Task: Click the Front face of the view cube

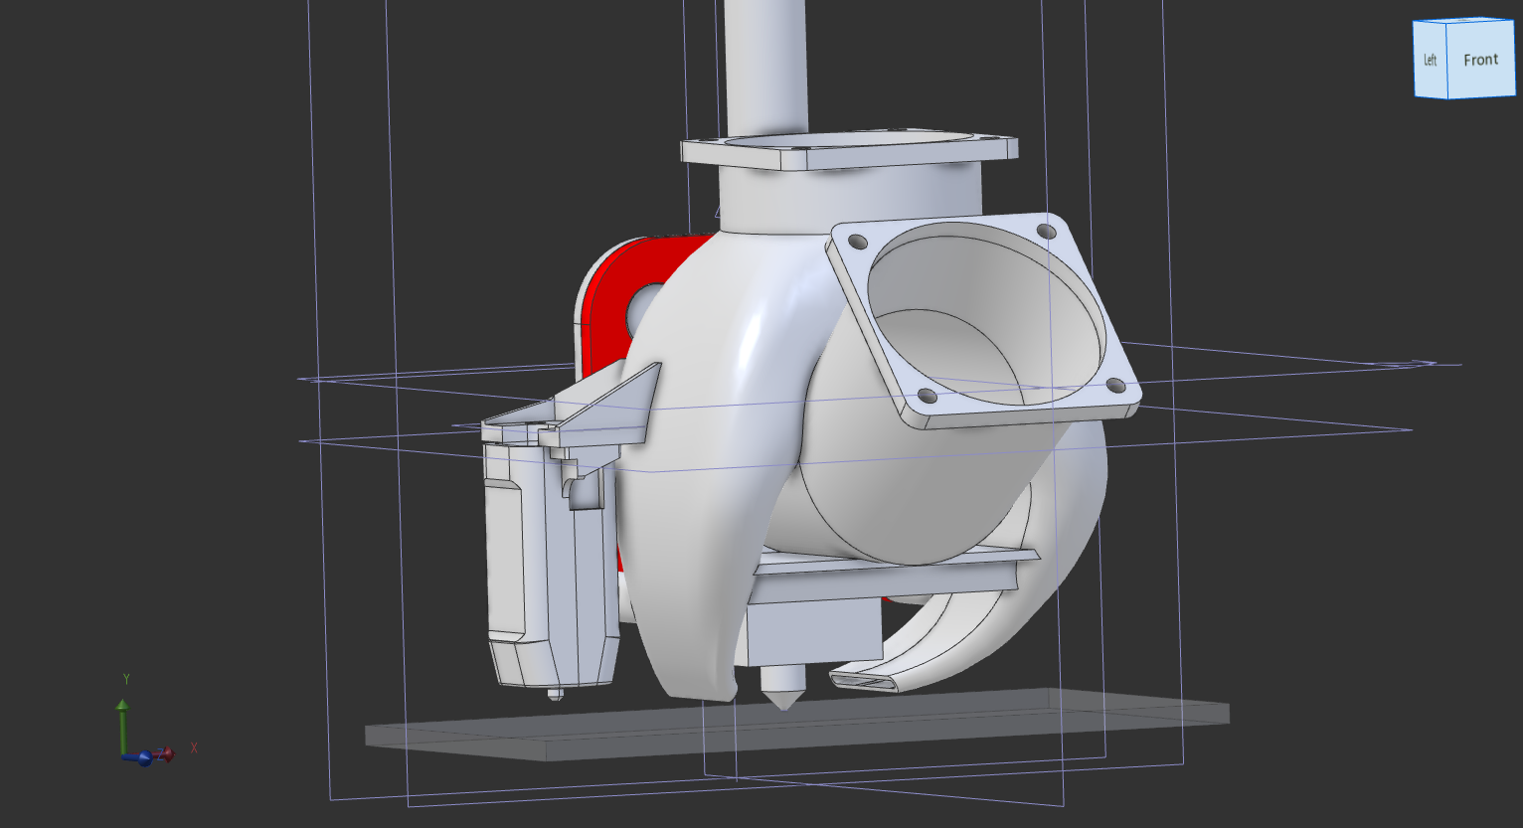Action: tap(1479, 61)
